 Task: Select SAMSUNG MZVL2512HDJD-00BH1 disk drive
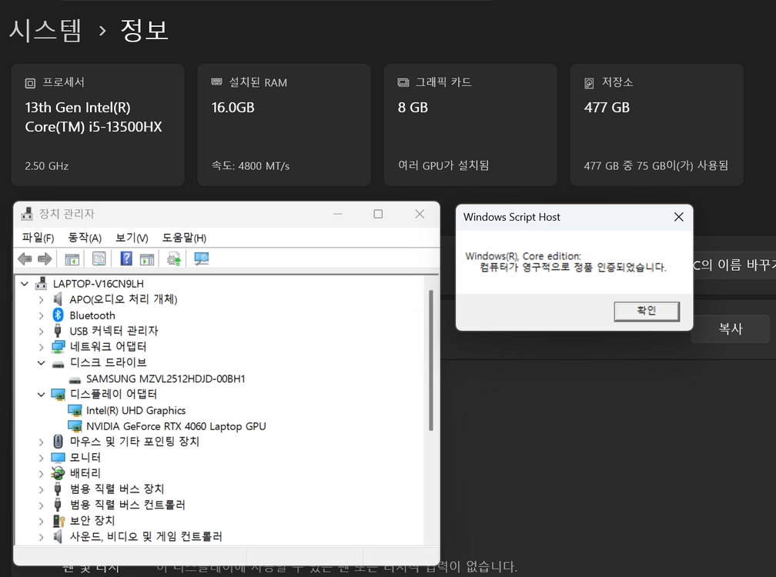[x=166, y=379]
